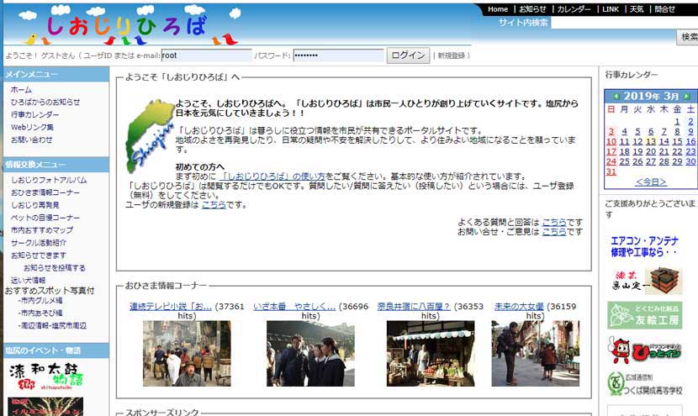Click the <今日> calendar link
The width and height of the screenshot is (698, 416).
point(651,182)
